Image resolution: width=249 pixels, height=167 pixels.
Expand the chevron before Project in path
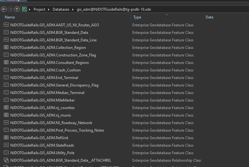(x=29, y=9)
